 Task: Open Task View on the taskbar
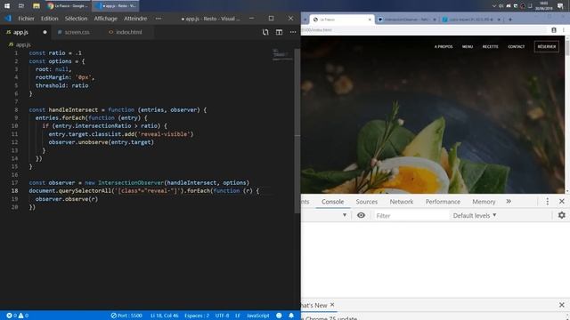click(x=21, y=6)
